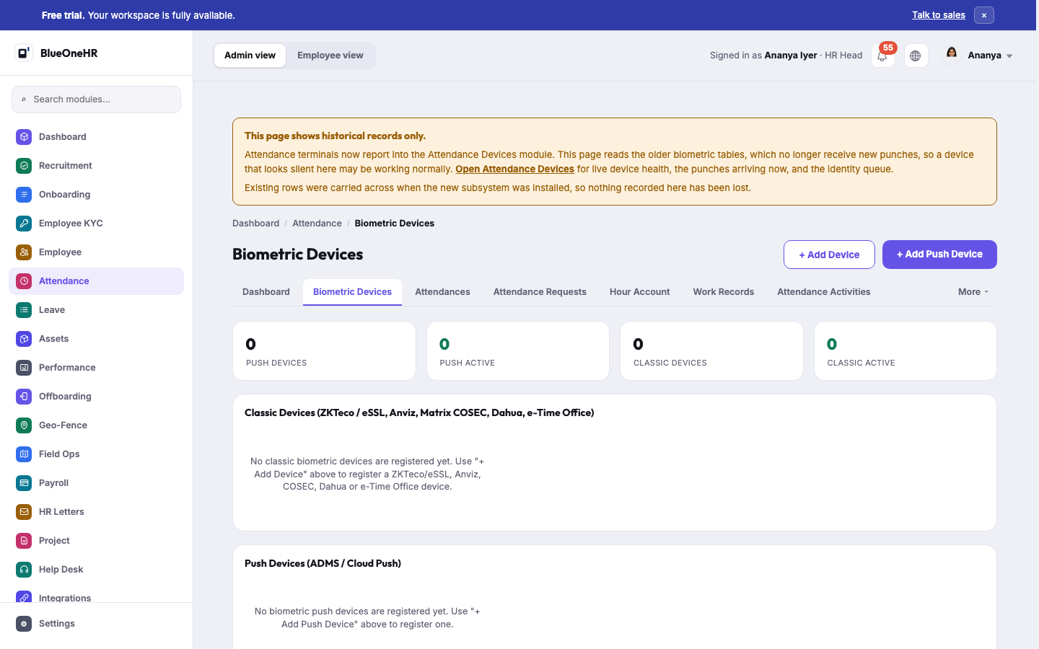Viewport: 1039px width, 649px height.
Task: Follow the Open Attendance Devices link
Action: click(x=514, y=169)
